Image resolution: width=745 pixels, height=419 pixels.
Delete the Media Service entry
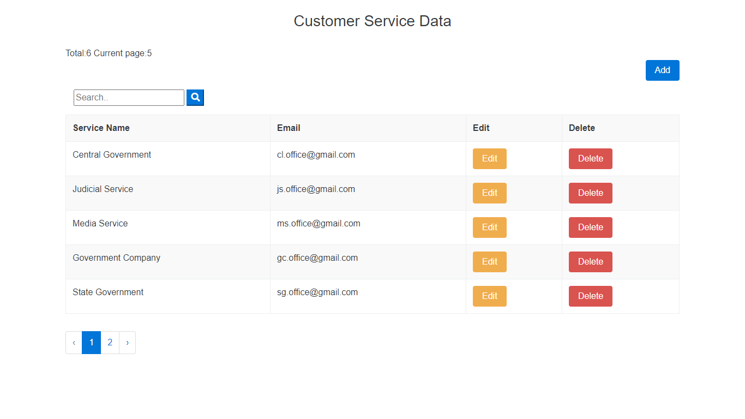pyautogui.click(x=590, y=228)
